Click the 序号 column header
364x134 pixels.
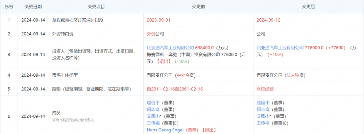(x=9, y=7)
